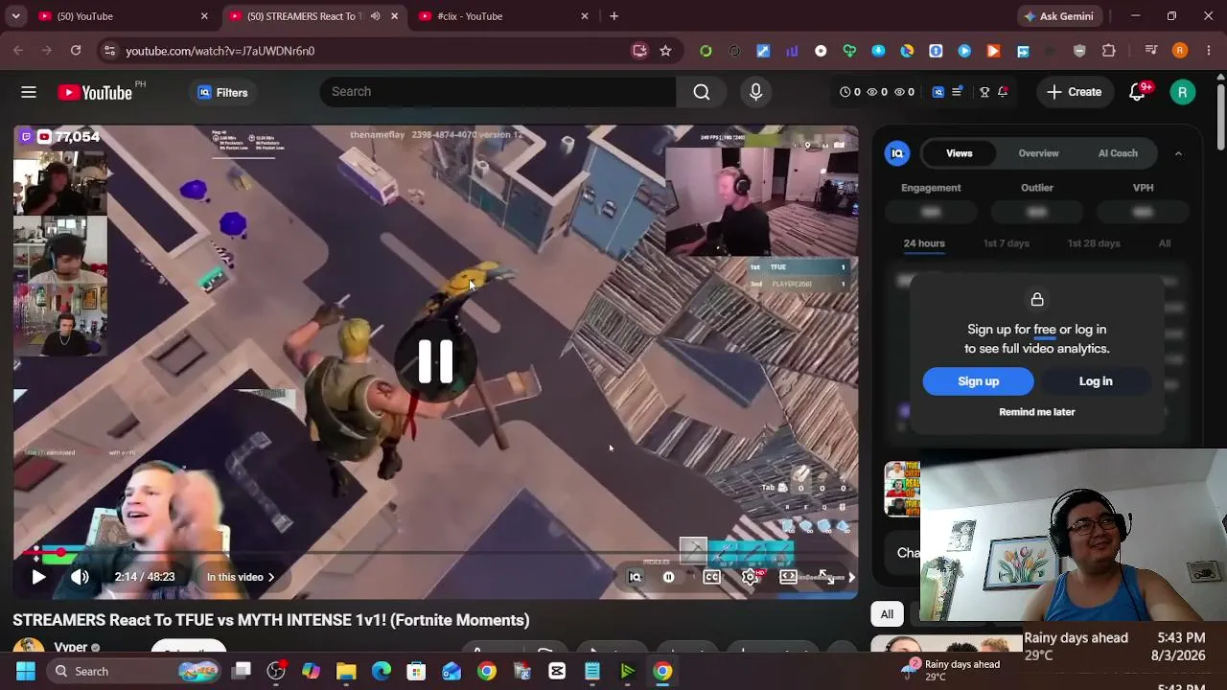The image size is (1227, 690).
Task: Click the trophy icon in the YouTube header
Action: pyautogui.click(x=984, y=92)
